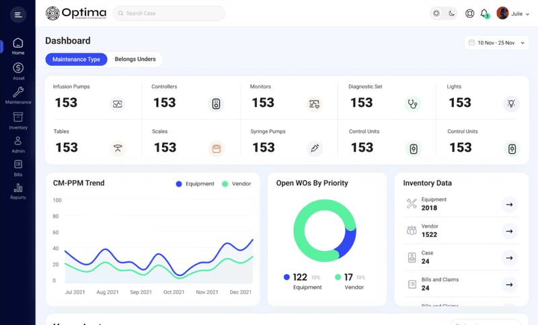Open the Asset section in sidebar
Viewport: 538px width, 325px height.
pos(18,71)
